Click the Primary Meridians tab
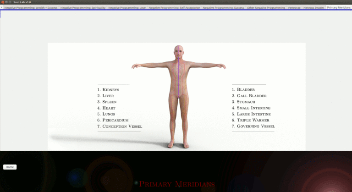This screenshot has width=352, height=192. pyautogui.click(x=339, y=7)
